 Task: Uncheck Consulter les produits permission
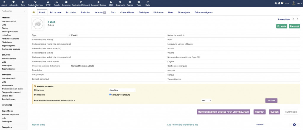coord(110,95)
